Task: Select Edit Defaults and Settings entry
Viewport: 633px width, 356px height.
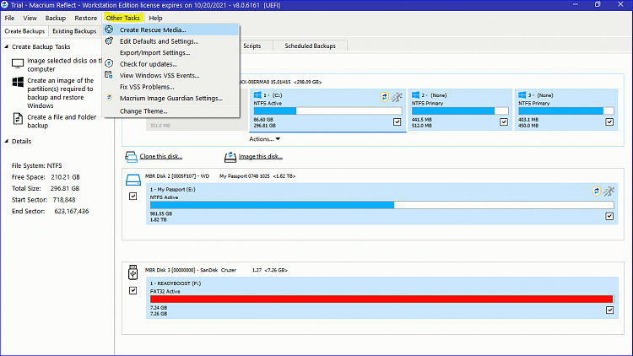Action: click(170, 41)
